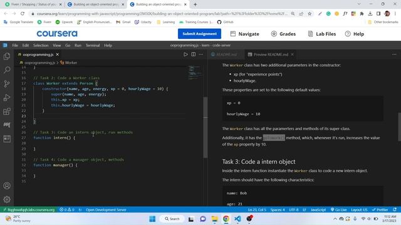401x225 pixels.
Task: Open the Coursera Help button
Action: [x=355, y=34]
